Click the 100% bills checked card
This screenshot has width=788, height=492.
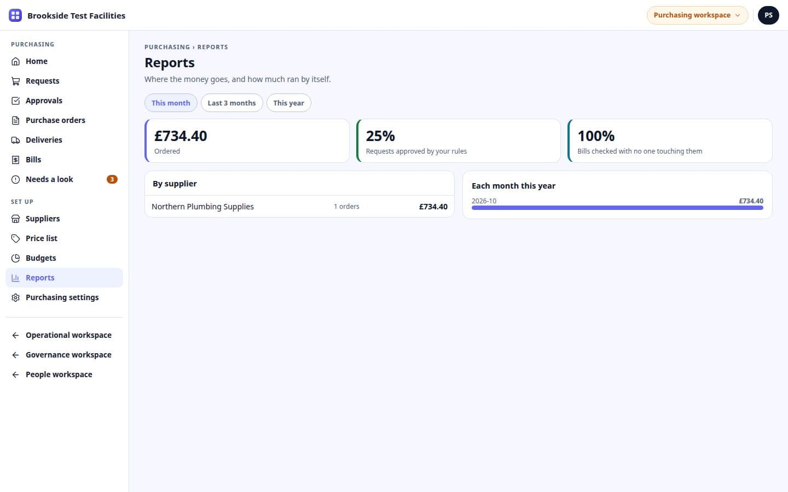[670, 140]
